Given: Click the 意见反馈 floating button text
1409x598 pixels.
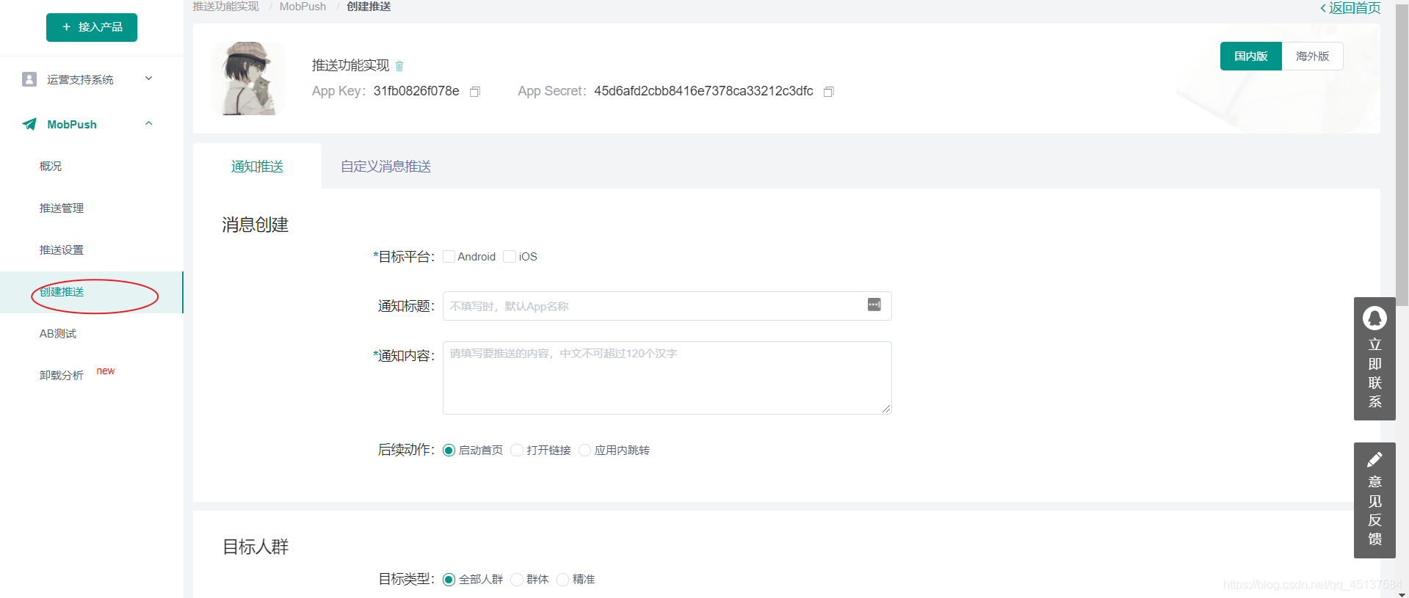Looking at the screenshot, I should (1375, 511).
